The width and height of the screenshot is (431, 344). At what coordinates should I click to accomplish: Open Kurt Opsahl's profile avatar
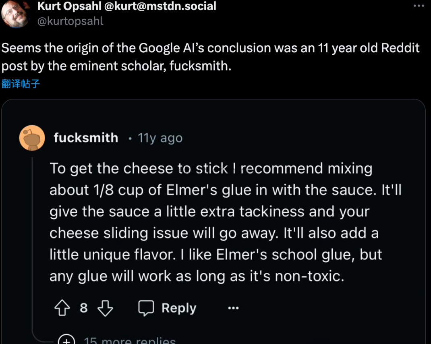click(15, 14)
